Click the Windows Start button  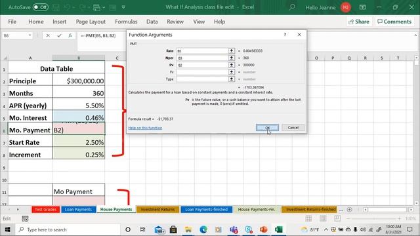pyautogui.click(x=7, y=229)
